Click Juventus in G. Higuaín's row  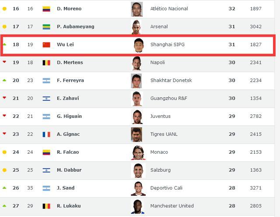click(161, 116)
